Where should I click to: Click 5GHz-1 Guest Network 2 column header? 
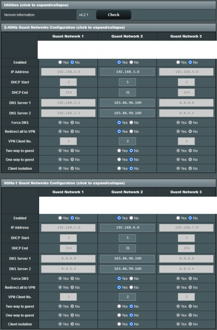click(127, 192)
